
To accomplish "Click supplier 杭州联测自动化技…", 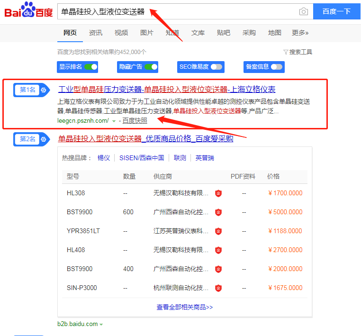I will pyautogui.click(x=181, y=288).
